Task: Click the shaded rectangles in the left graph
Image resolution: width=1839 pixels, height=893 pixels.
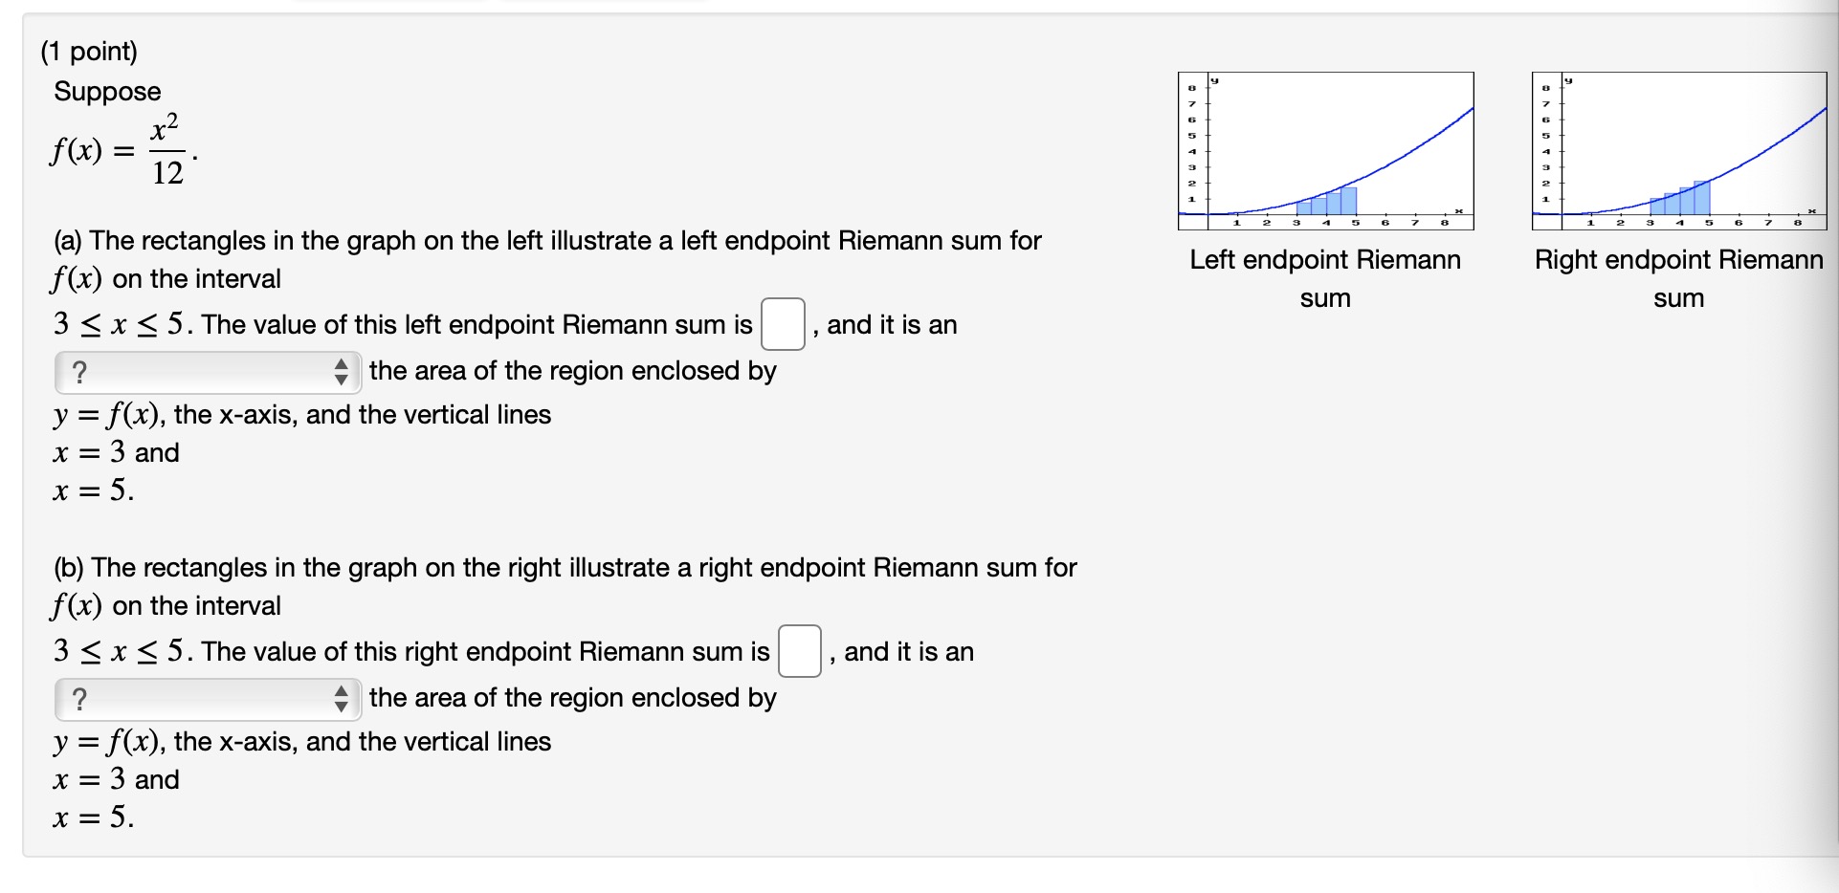Action: pyautogui.click(x=1325, y=204)
